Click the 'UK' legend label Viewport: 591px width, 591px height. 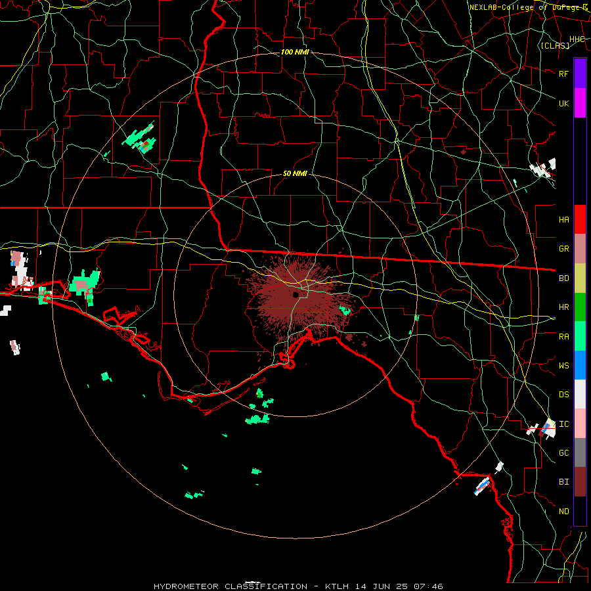pyautogui.click(x=563, y=103)
